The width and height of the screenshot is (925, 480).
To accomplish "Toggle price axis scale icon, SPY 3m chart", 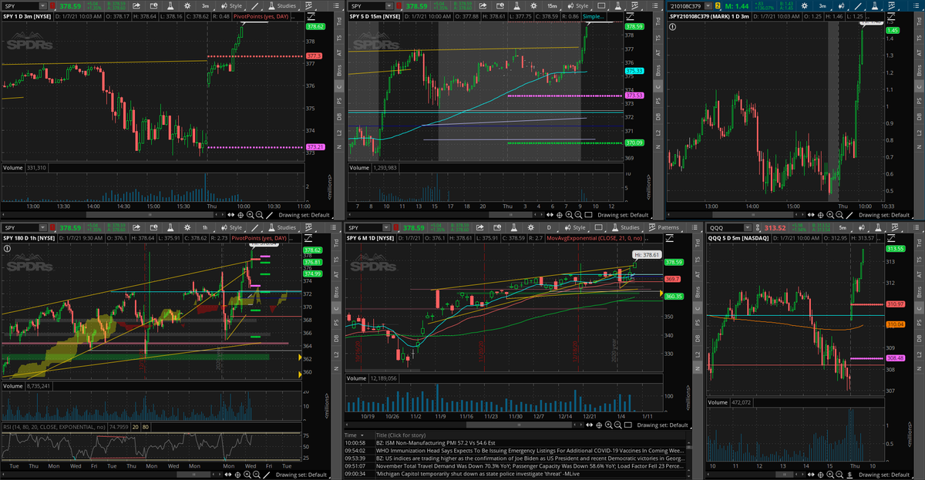I will coord(311,17).
